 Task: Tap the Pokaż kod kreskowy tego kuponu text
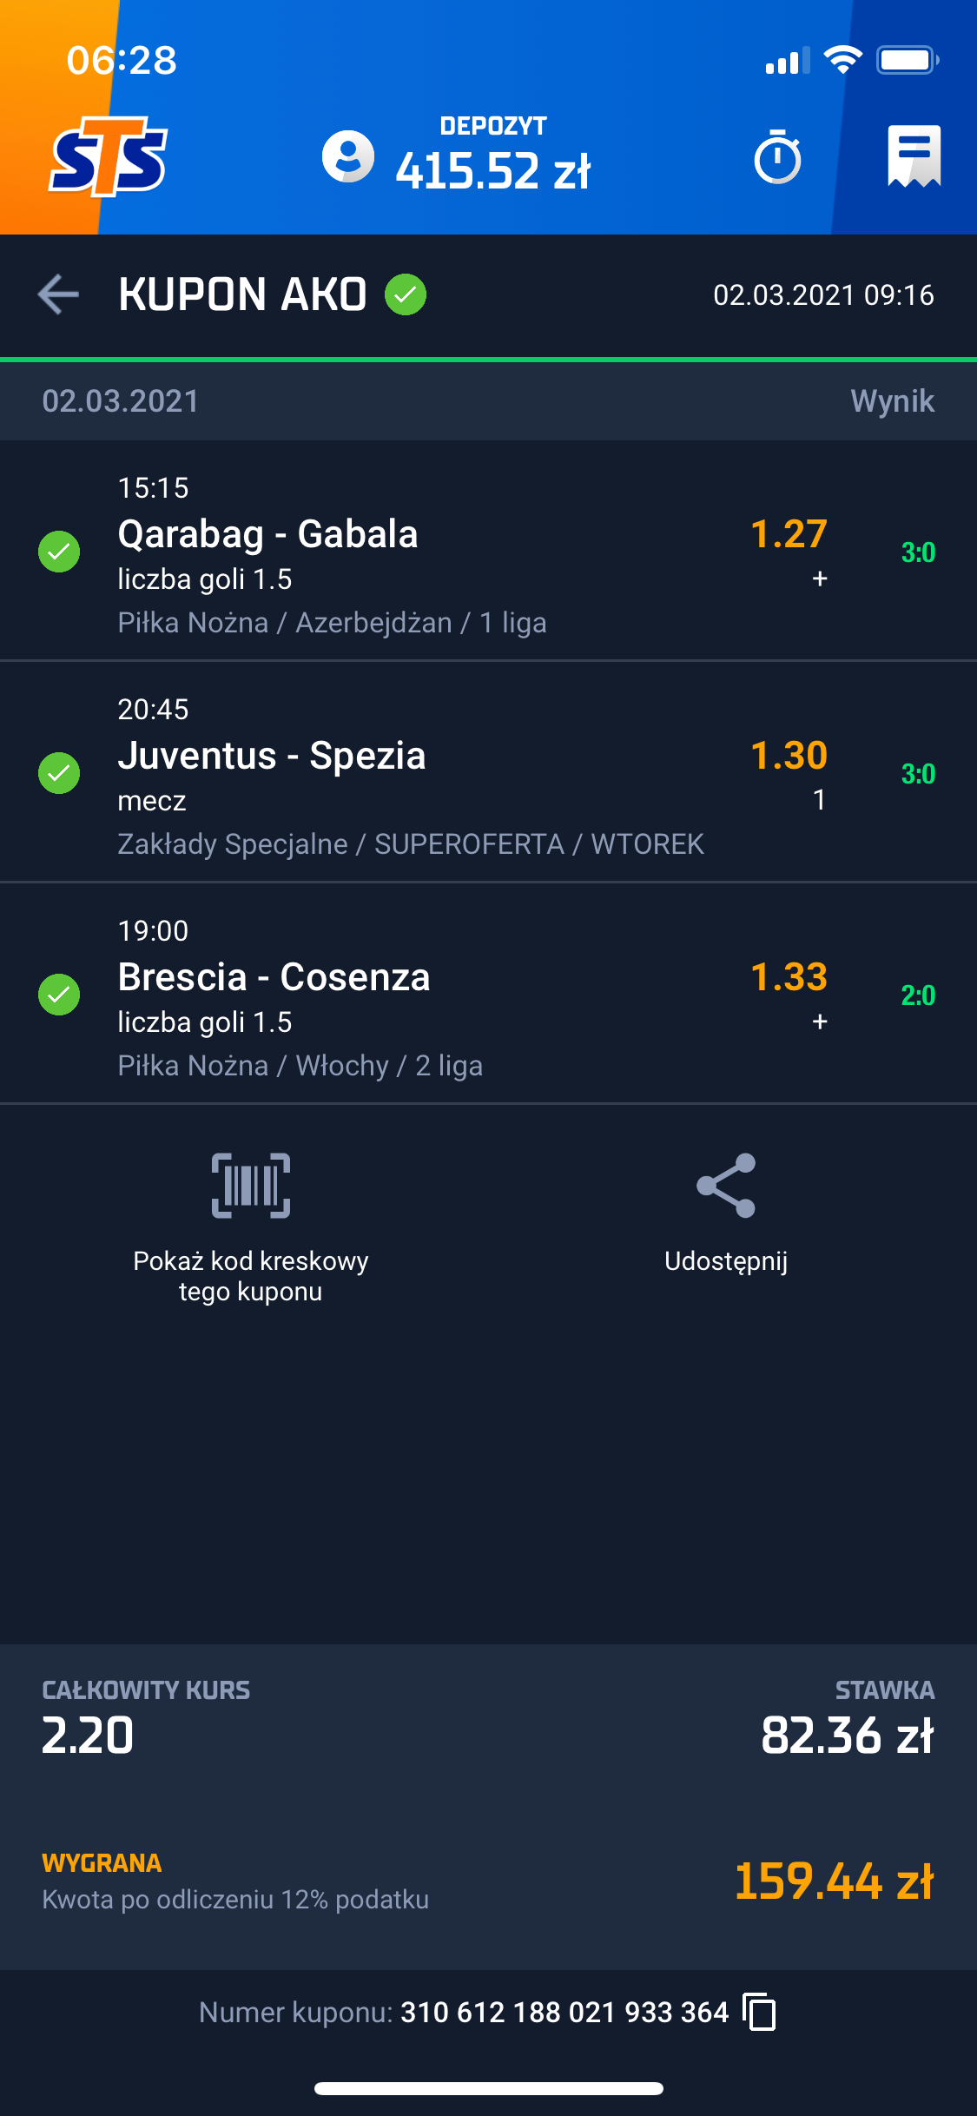point(251,1276)
